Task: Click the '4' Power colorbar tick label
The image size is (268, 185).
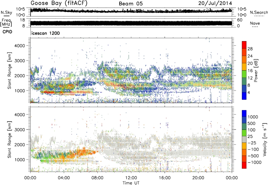Action: (249, 93)
